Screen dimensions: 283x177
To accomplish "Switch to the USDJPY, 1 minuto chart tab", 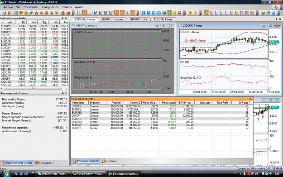I will pyautogui.click(x=112, y=19).
